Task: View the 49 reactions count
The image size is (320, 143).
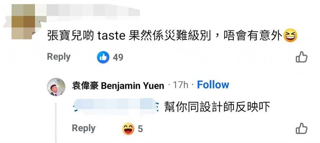Action: (x=118, y=57)
